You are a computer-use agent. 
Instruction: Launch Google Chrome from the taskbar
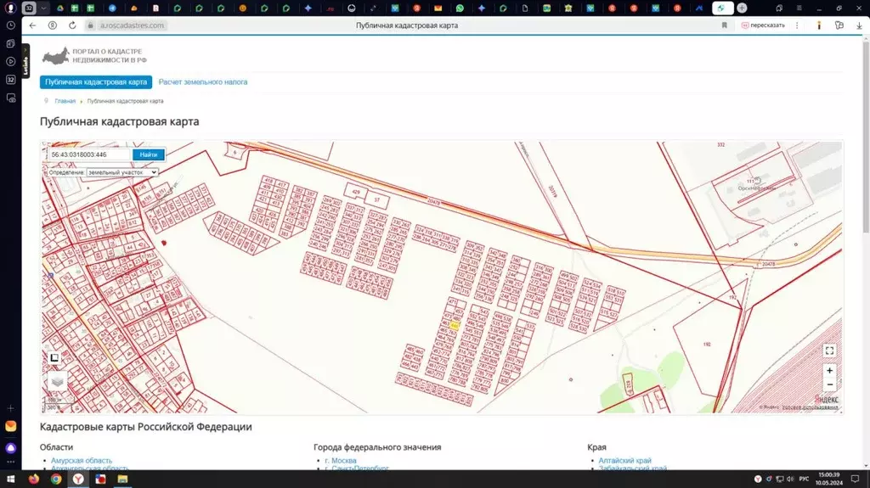56,480
